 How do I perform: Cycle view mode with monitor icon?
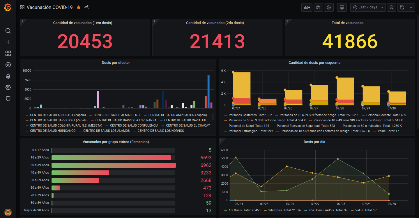[x=342, y=7]
